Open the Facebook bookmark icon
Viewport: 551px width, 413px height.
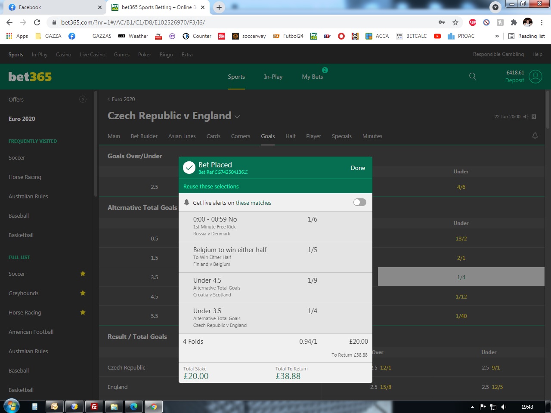click(72, 36)
